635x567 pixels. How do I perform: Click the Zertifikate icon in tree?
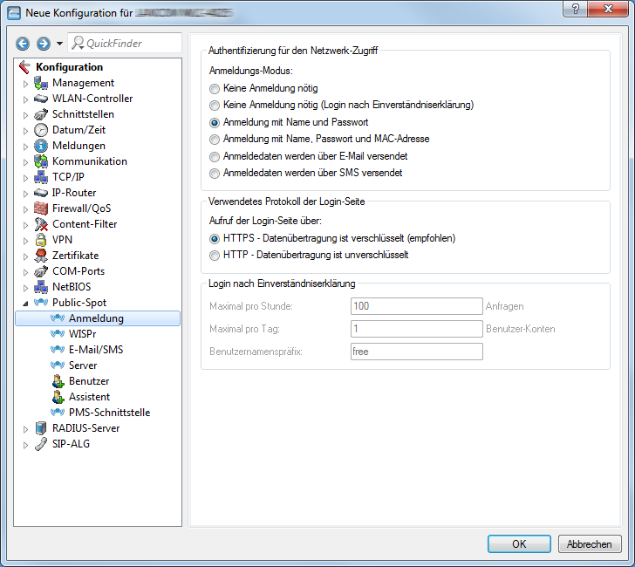click(41, 256)
